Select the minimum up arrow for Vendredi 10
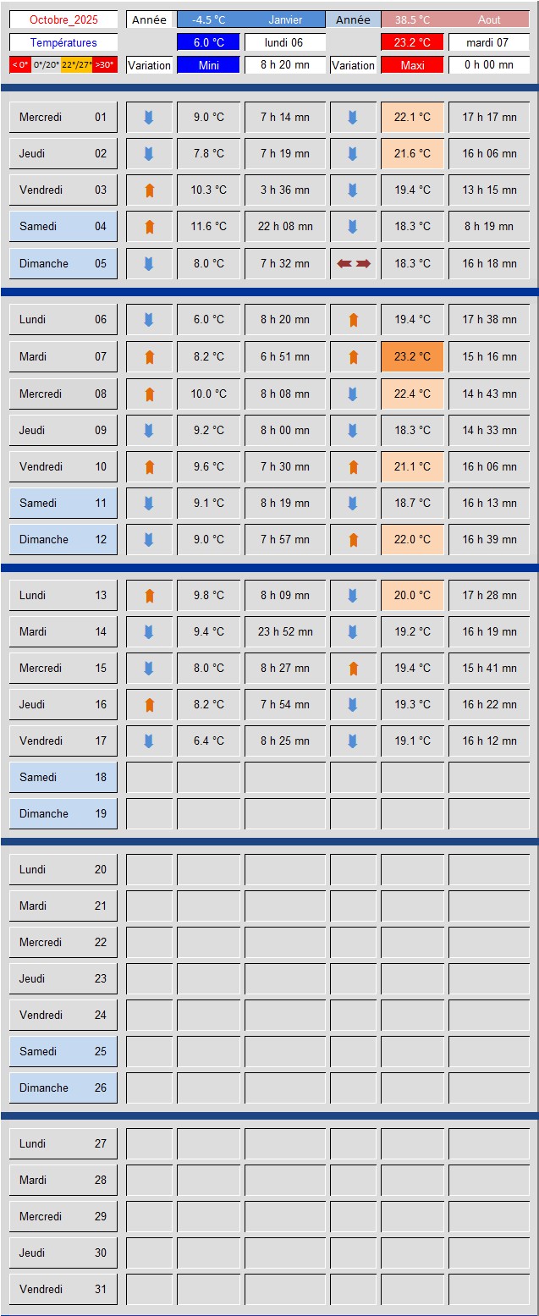Viewport: 539px width, 1316px height. click(x=149, y=467)
